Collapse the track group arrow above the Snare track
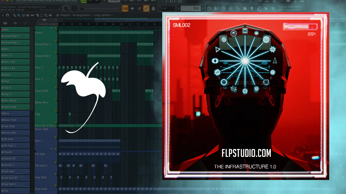 point(51,28)
